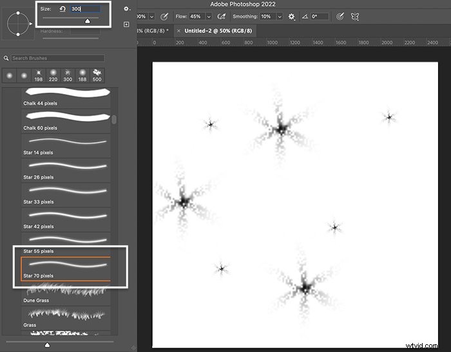
Task: Focus the Search Brushes field
Action: pos(58,59)
